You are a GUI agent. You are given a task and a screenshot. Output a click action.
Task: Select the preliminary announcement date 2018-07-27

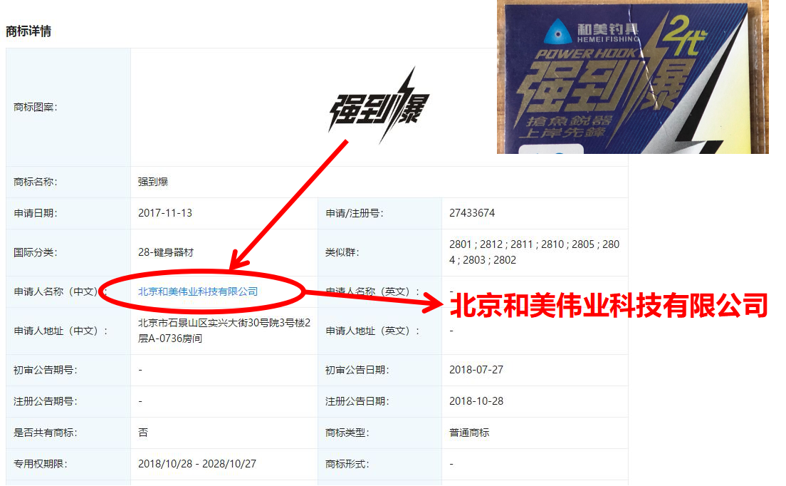click(476, 370)
